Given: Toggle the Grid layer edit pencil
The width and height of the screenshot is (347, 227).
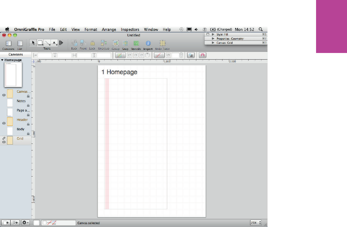Looking at the screenshot, I should [4, 138].
